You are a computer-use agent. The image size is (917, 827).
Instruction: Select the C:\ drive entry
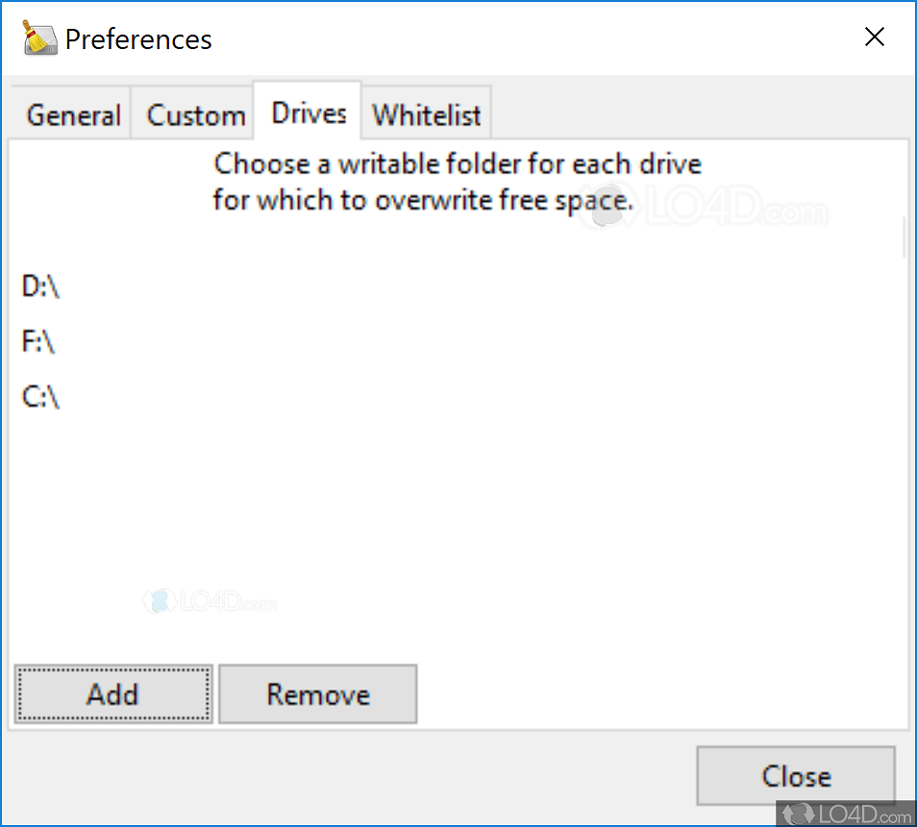[x=39, y=395]
